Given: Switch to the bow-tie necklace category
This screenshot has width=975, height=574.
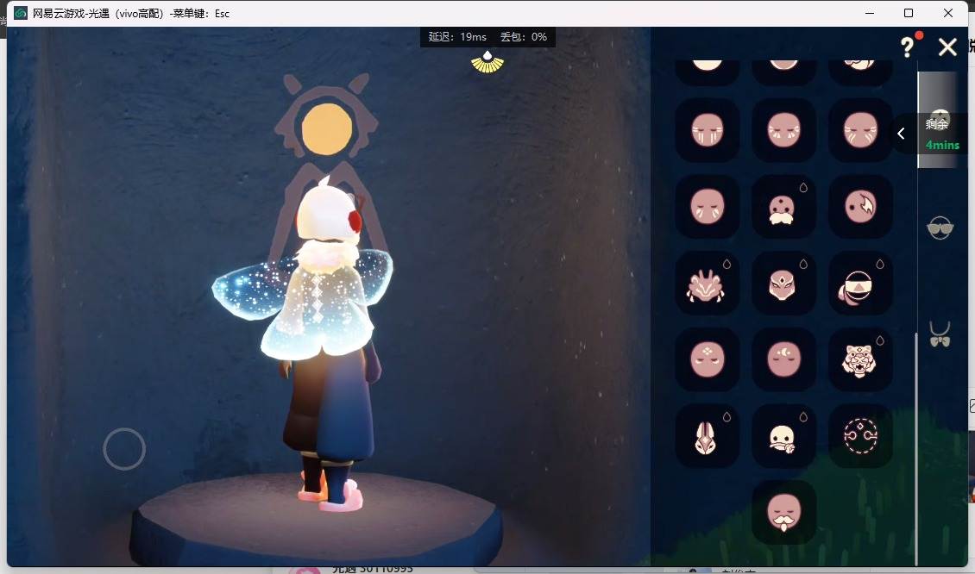Looking at the screenshot, I should [940, 334].
